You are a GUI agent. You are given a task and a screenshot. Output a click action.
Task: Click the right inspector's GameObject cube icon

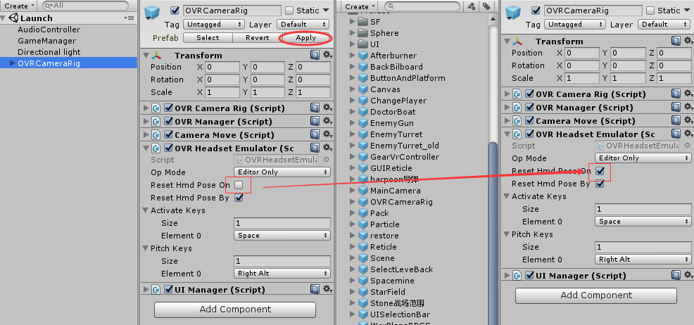tap(514, 13)
